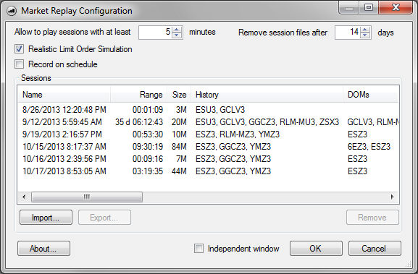Image resolution: width=418 pixels, height=274 pixels.
Task: Decrease session file removal days down arrow
Action: tap(366, 35)
